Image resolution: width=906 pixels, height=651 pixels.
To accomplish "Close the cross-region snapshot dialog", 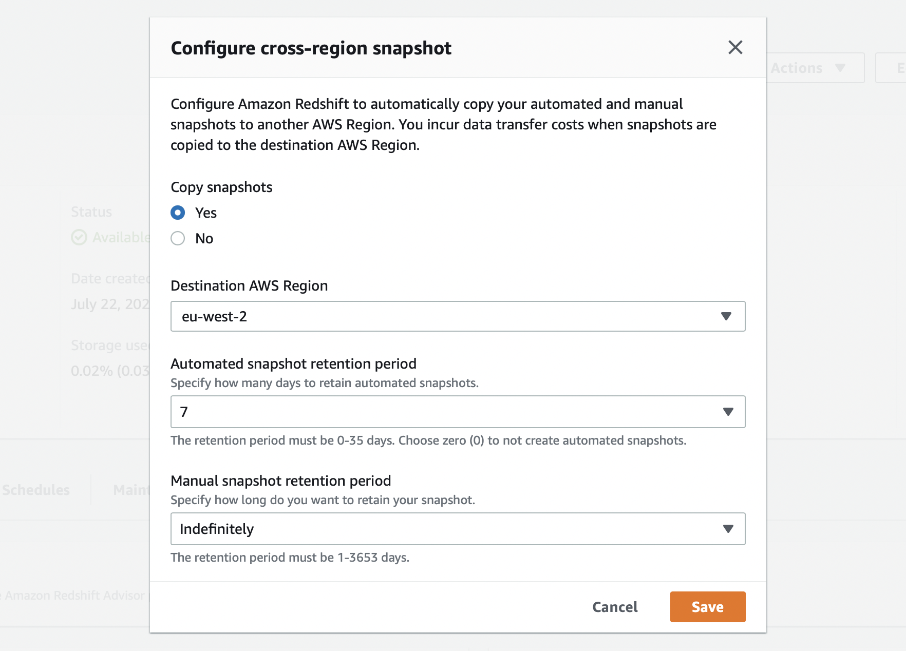I will coord(735,47).
